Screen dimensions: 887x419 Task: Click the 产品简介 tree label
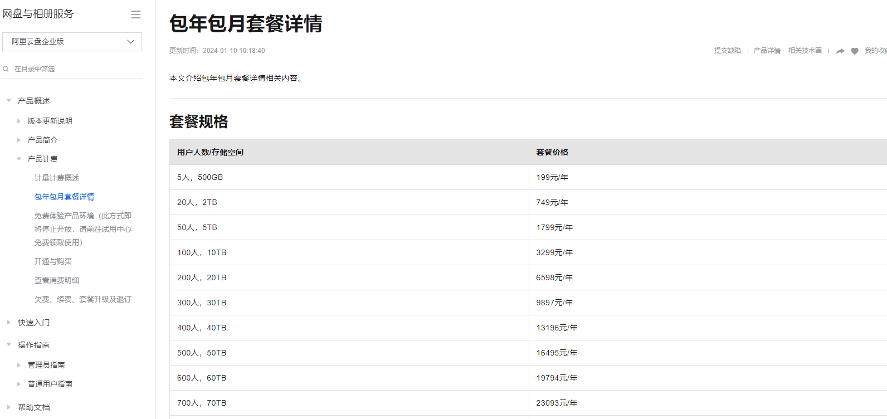pos(43,140)
